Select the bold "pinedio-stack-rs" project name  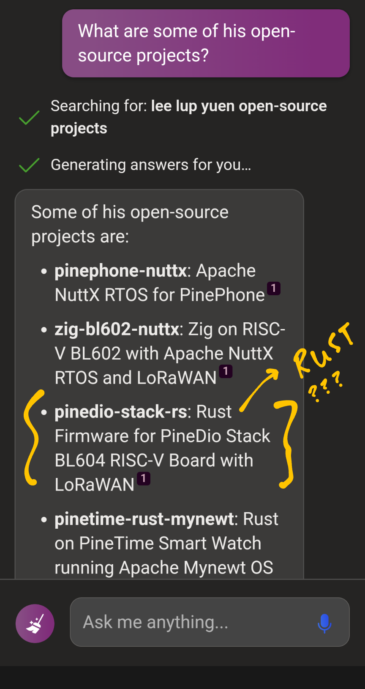click(121, 412)
